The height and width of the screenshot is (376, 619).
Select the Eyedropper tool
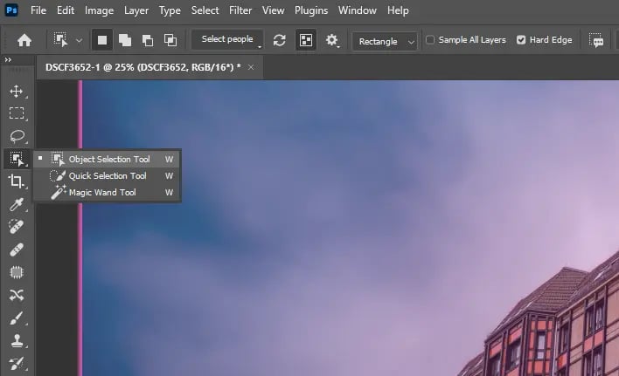[x=17, y=204]
